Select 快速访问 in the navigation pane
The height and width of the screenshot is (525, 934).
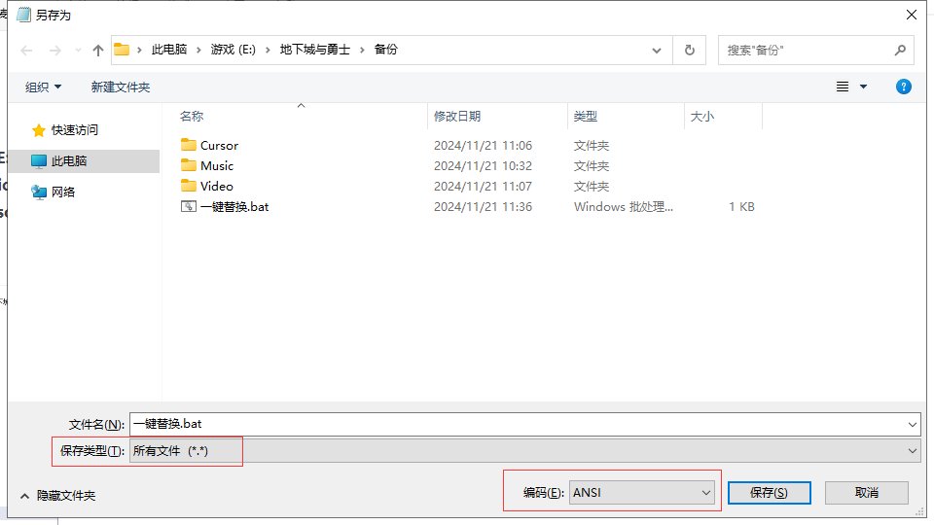(75, 129)
